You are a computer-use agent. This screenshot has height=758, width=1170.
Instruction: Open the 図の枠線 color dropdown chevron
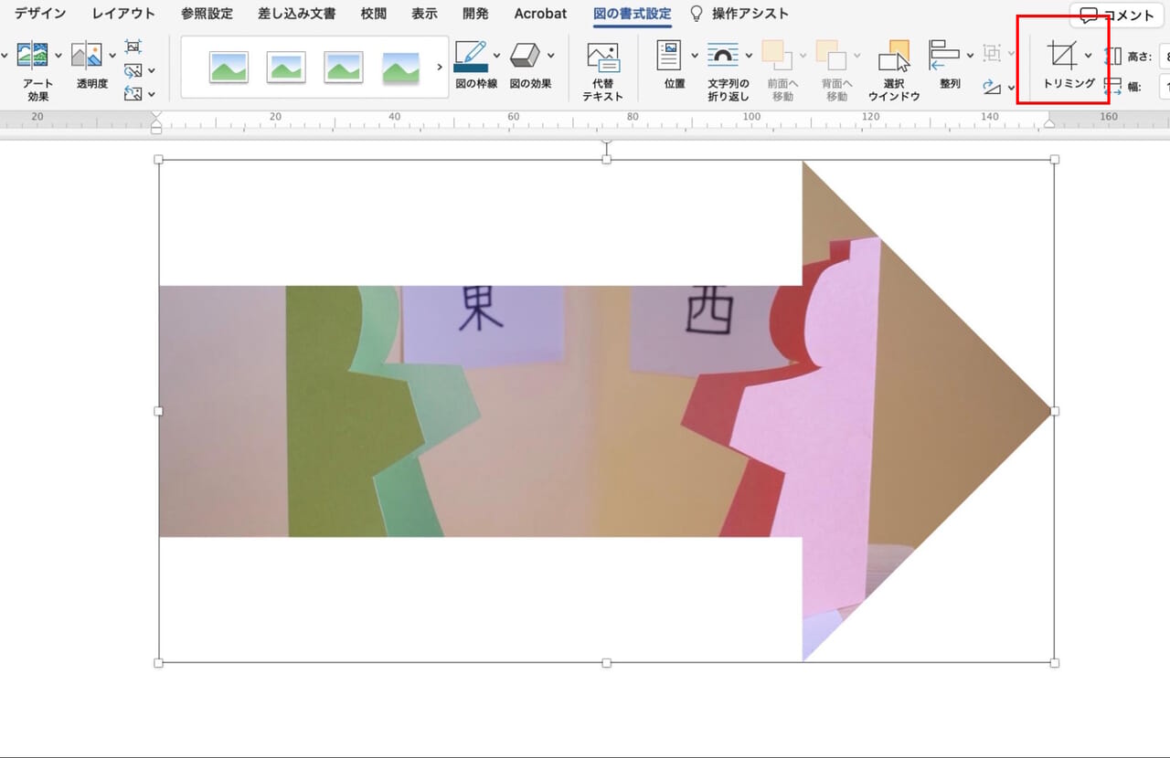click(x=497, y=57)
